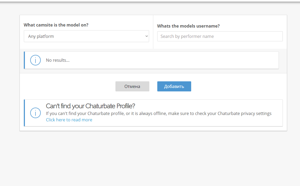Click the blue left border of No results notice
300x186 pixels.
tap(24, 60)
